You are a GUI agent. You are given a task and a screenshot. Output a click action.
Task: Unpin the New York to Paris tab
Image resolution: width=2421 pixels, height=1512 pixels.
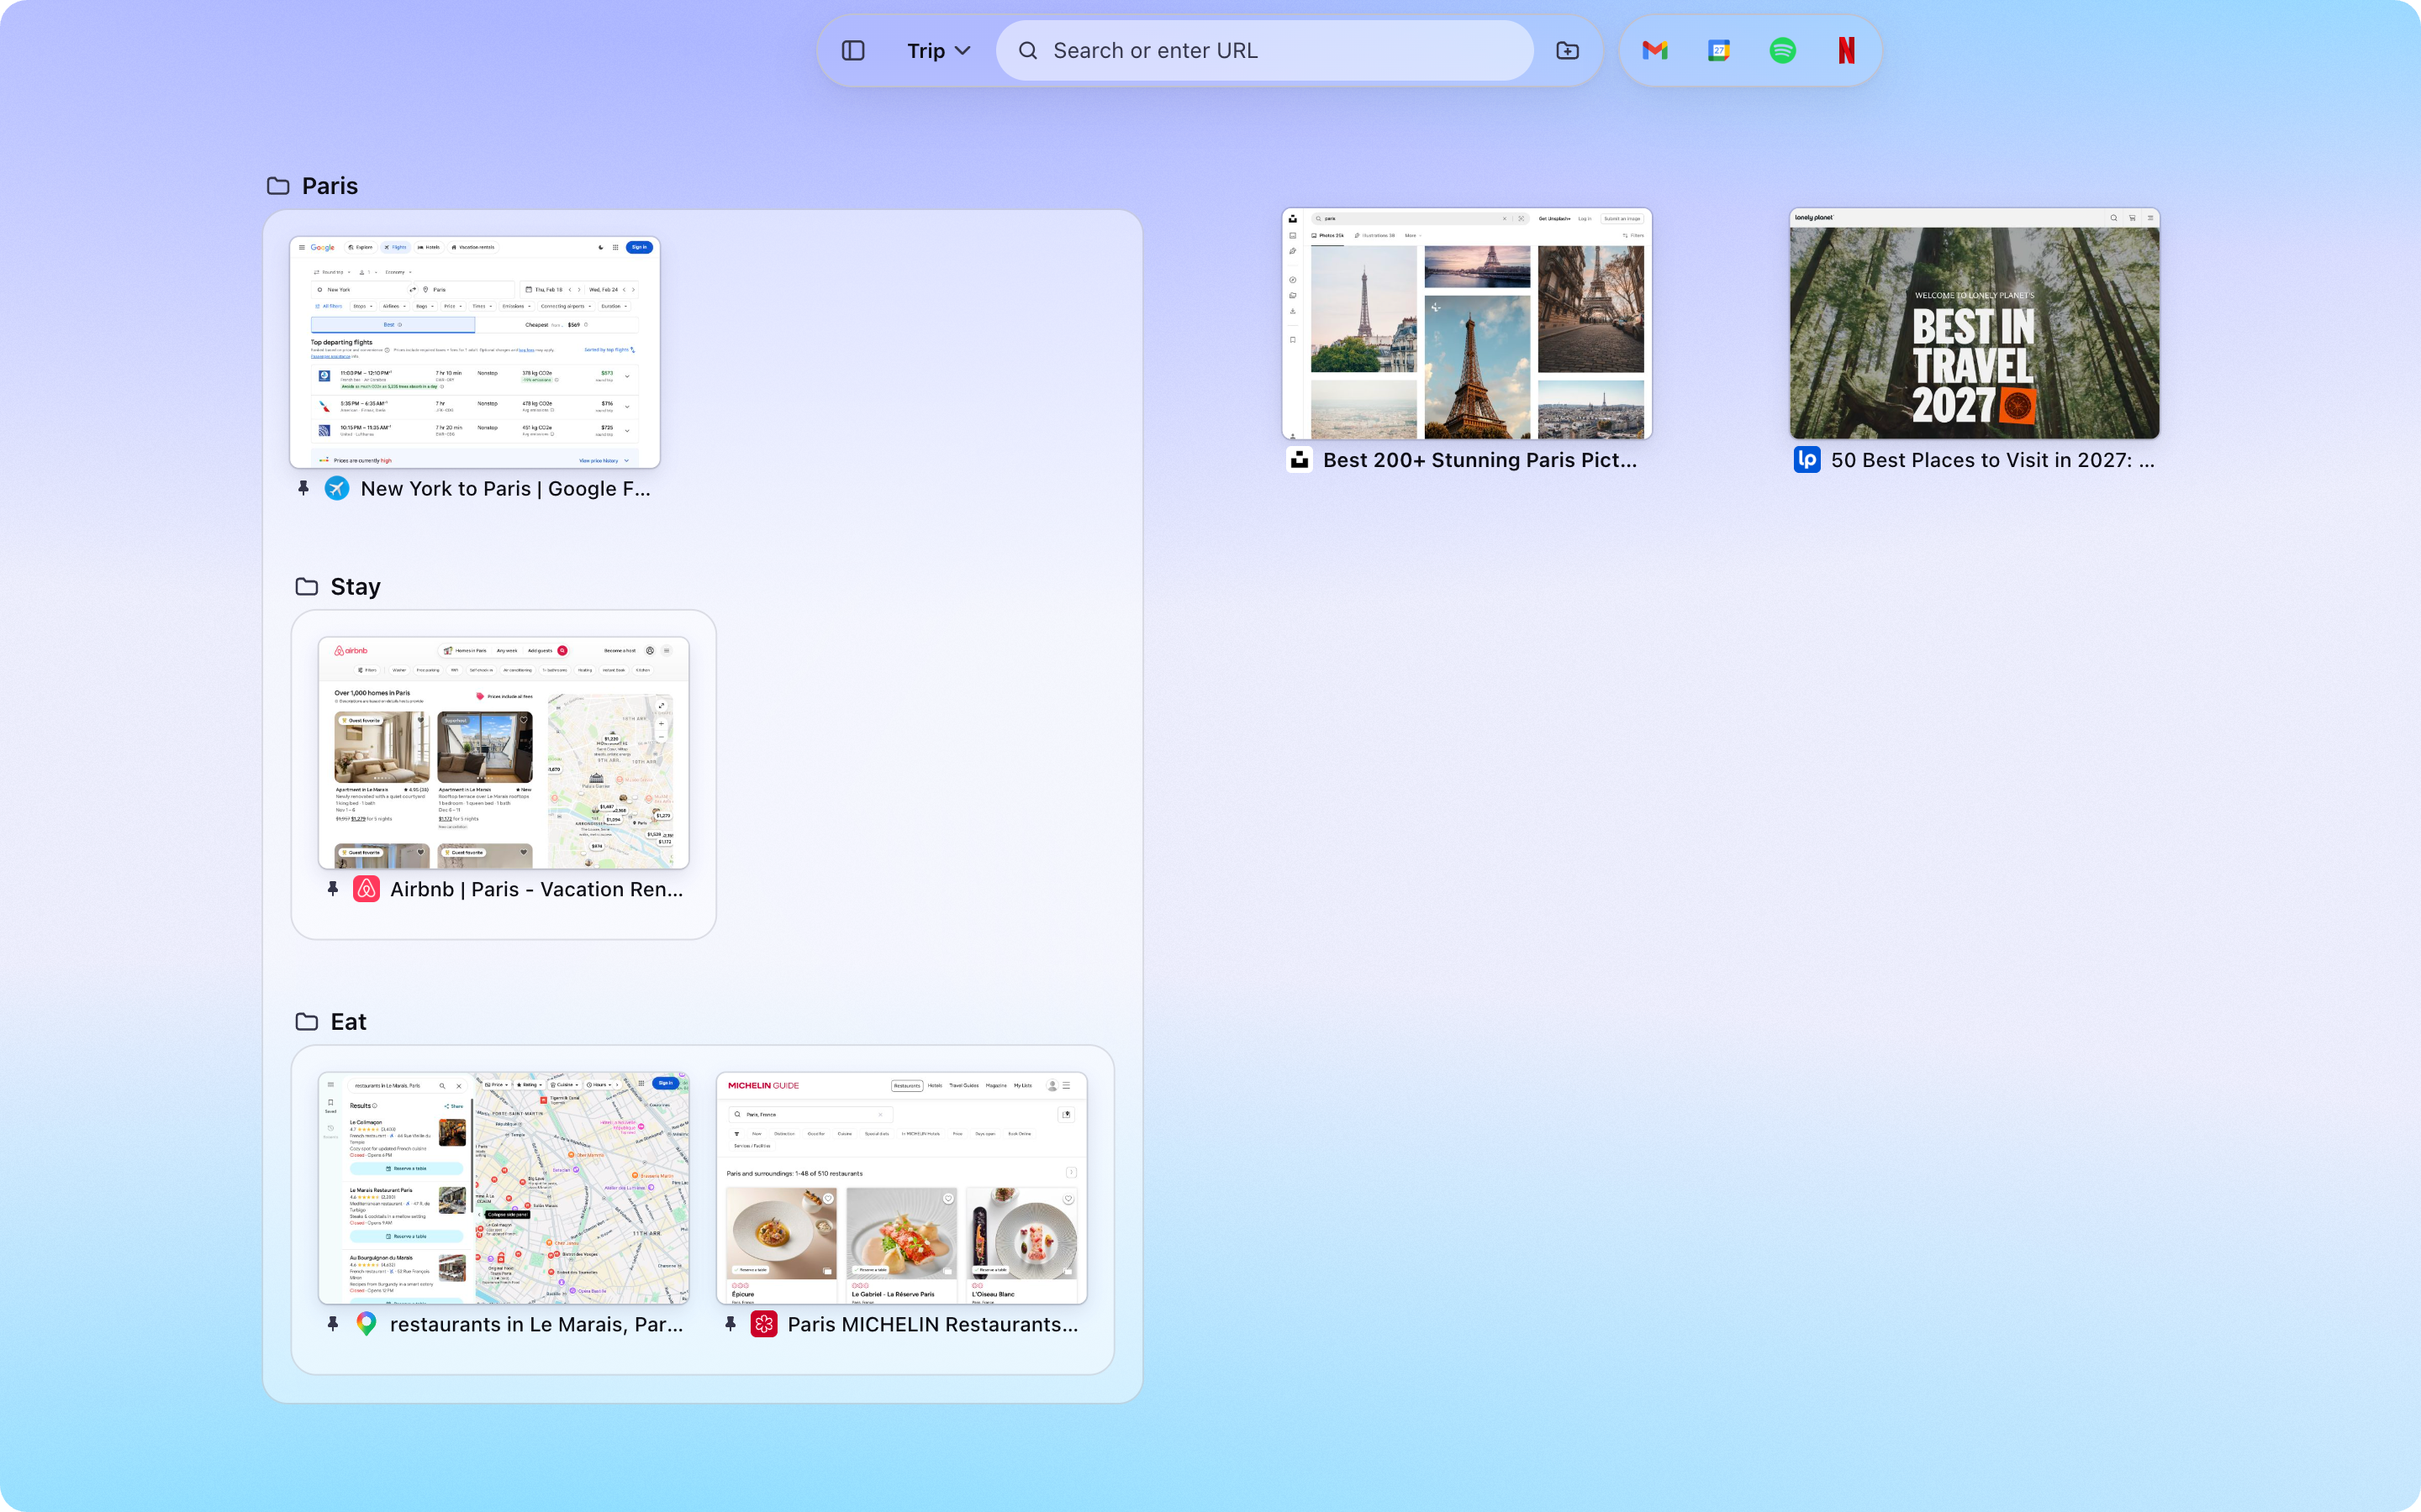tap(304, 489)
